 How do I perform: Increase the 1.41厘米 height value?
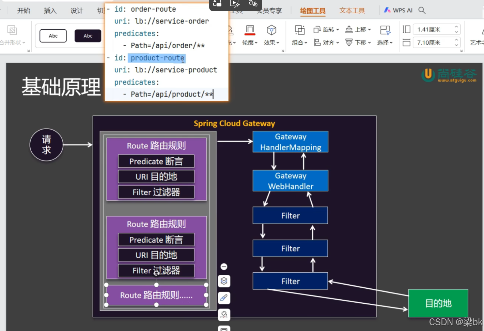(x=456, y=27)
